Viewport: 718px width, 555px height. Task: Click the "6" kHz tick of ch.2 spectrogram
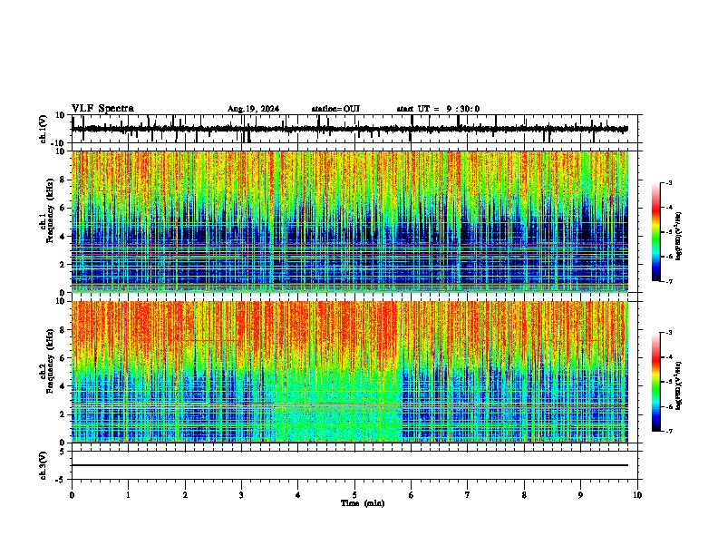64,358
